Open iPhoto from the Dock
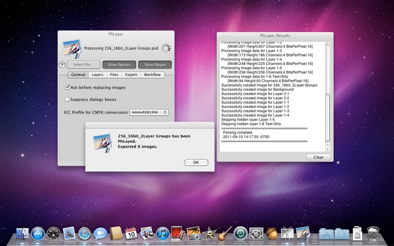The image size is (394, 246). [194, 233]
